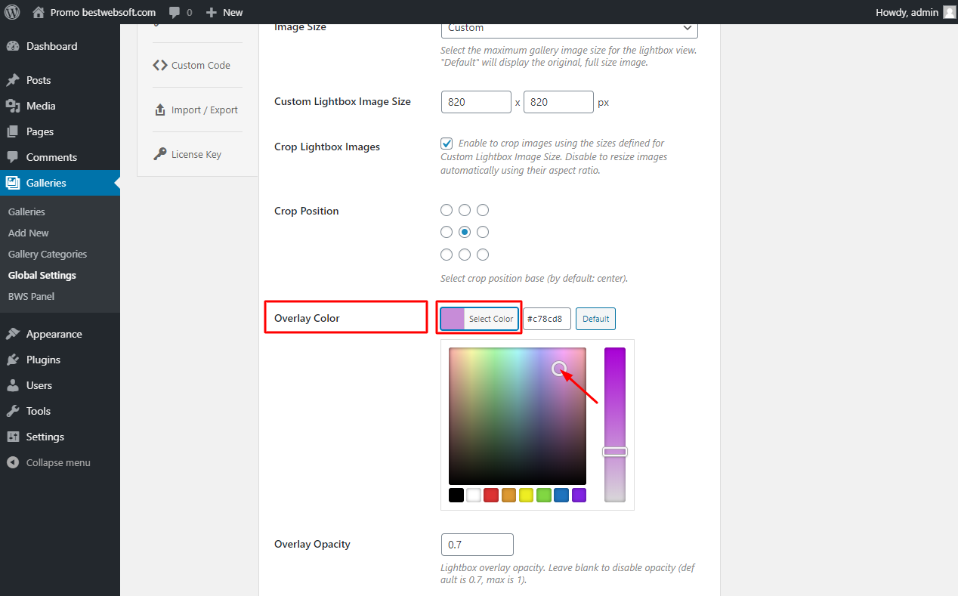Click the home icon beside Promo bestwebsoft.com
Screen dimensions: 958x596
39,12
